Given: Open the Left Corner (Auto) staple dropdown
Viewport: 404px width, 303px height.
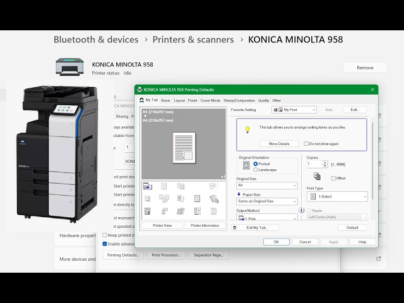Looking at the screenshot, I should 337,217.
